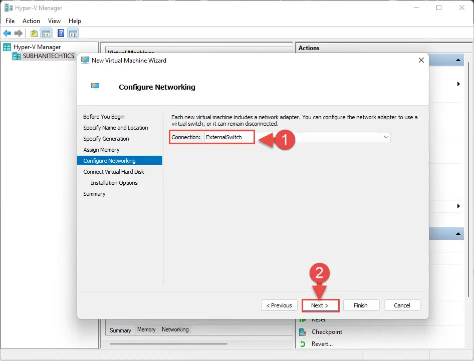Go to the Connect Virtual Hard Disk step
Viewport: 474px width, 361px height.
click(114, 172)
